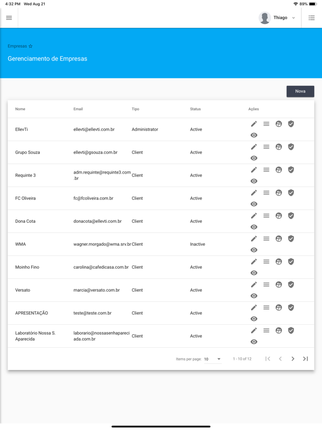The width and height of the screenshot is (322, 430).
Task: Click the Nova button
Action: click(300, 91)
